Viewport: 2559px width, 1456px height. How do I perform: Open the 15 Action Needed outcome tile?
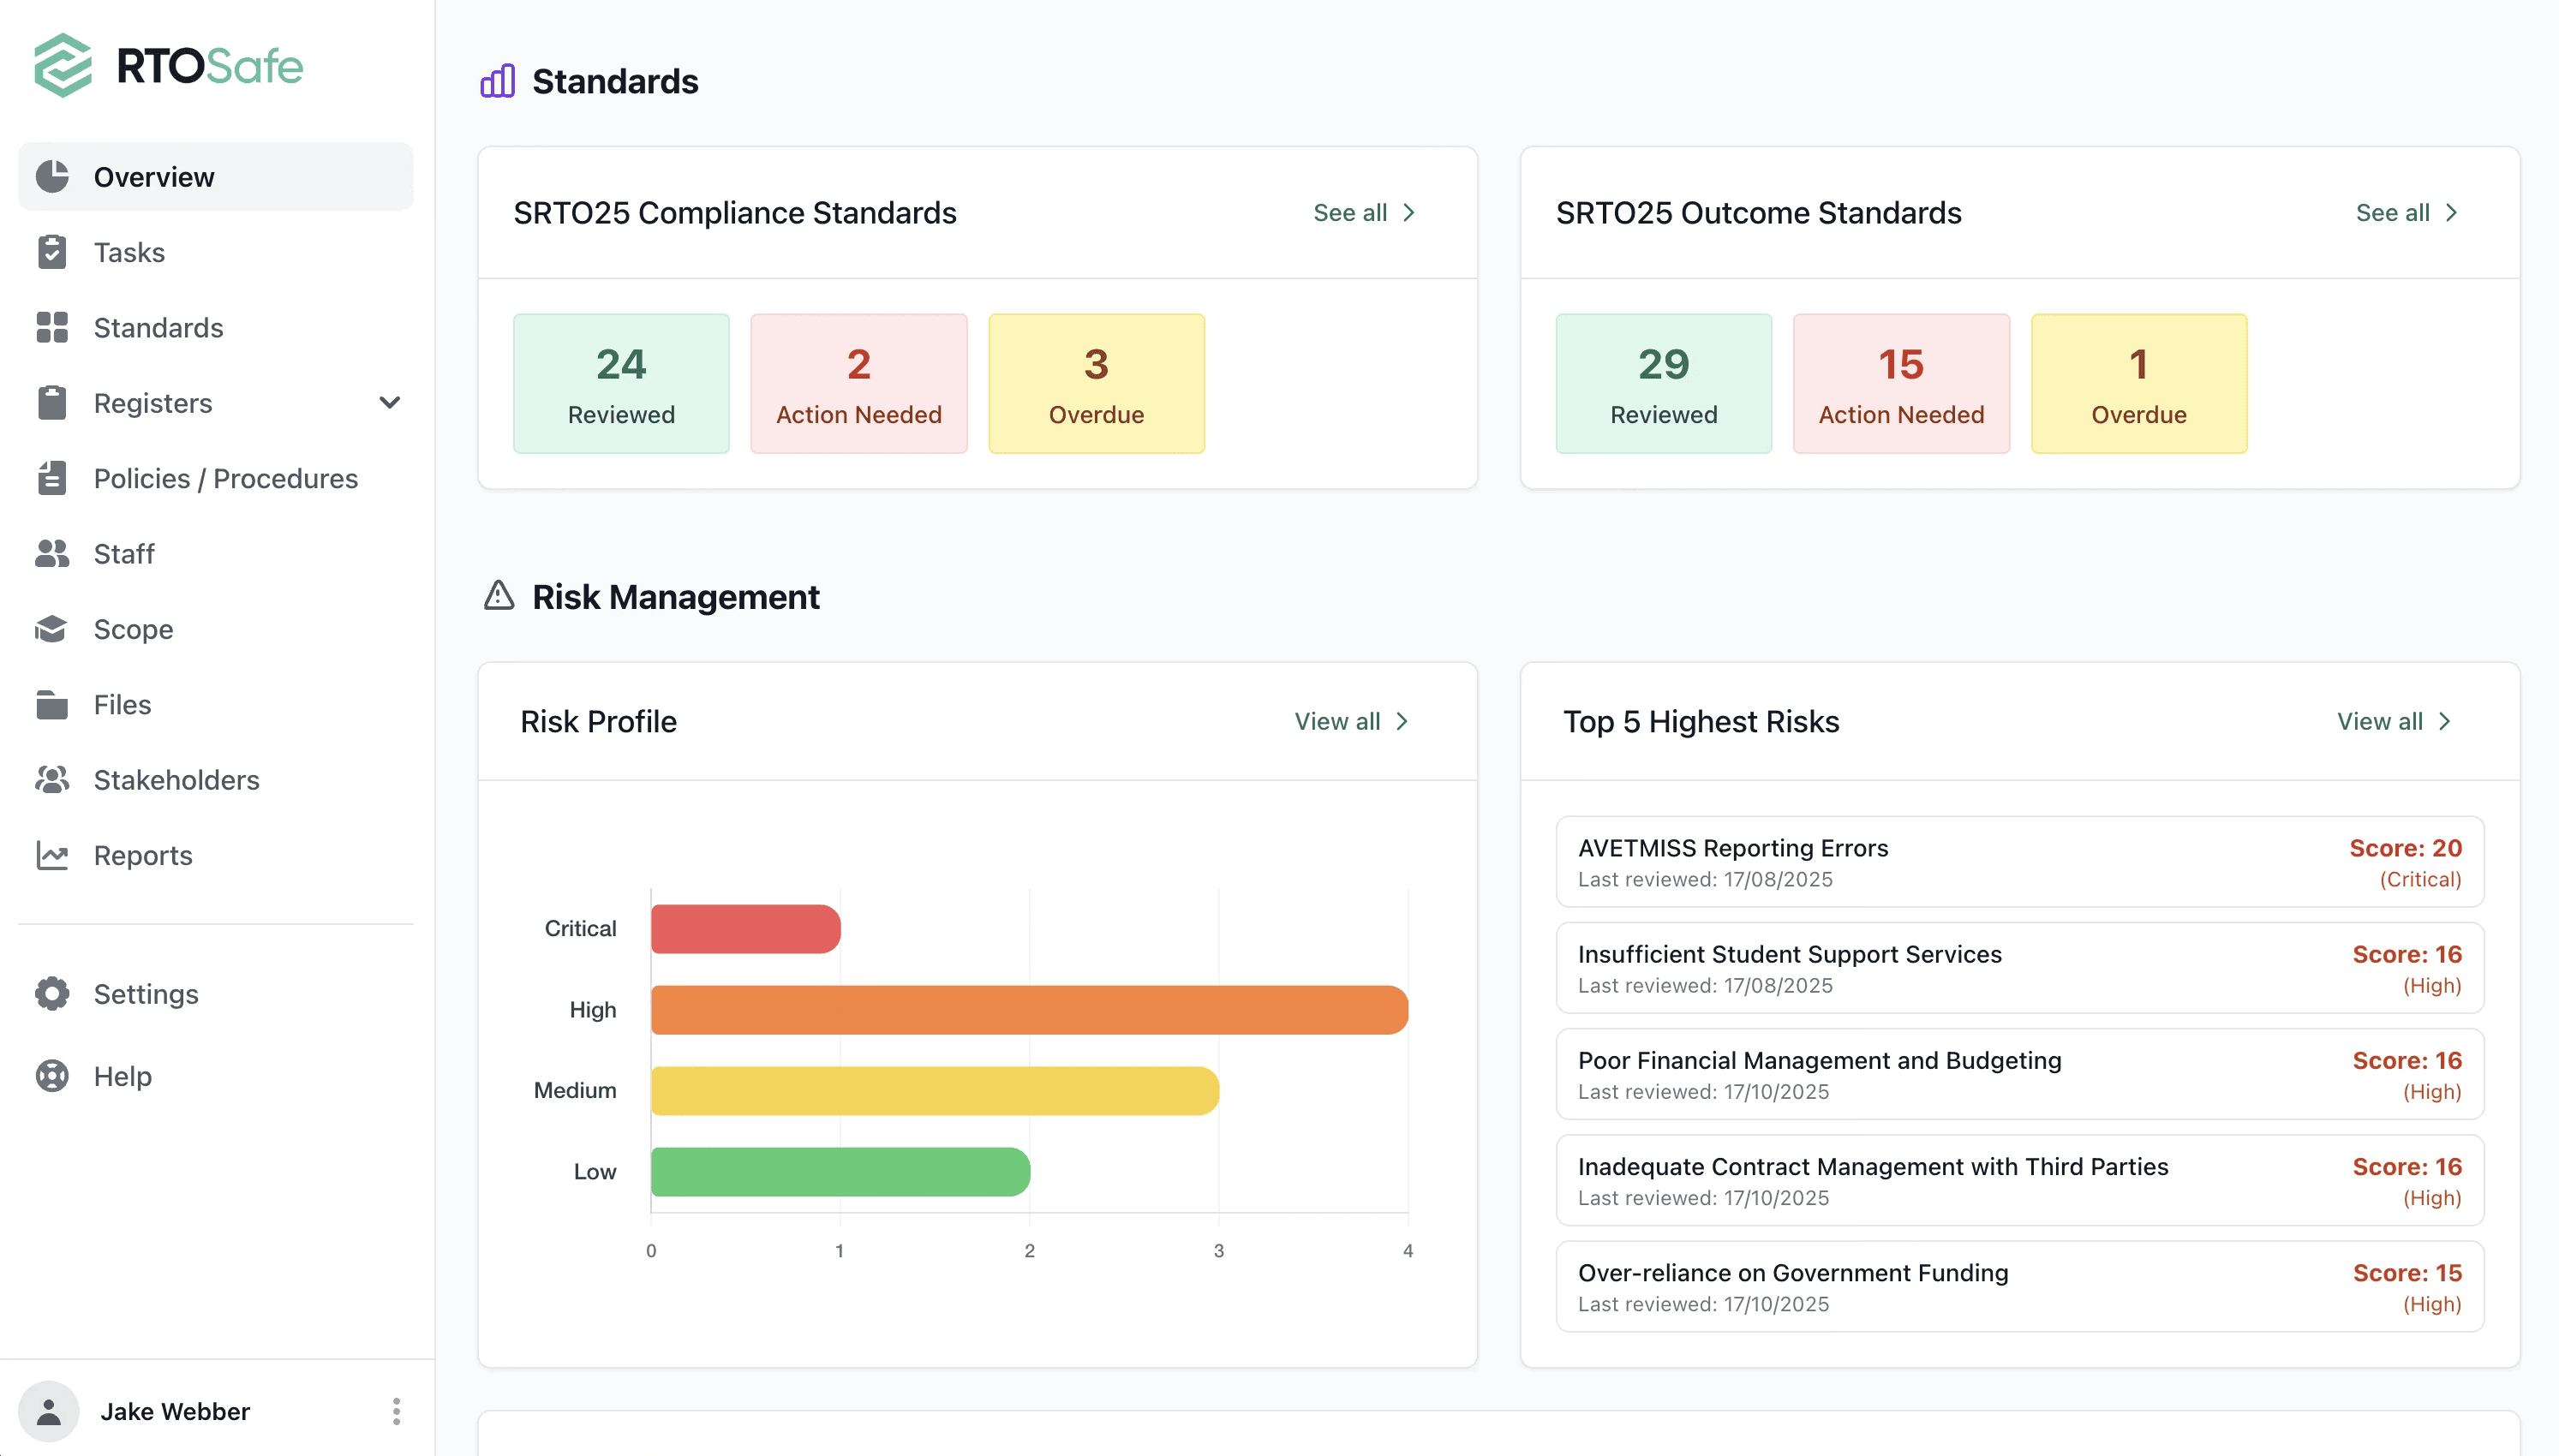[x=1900, y=384]
